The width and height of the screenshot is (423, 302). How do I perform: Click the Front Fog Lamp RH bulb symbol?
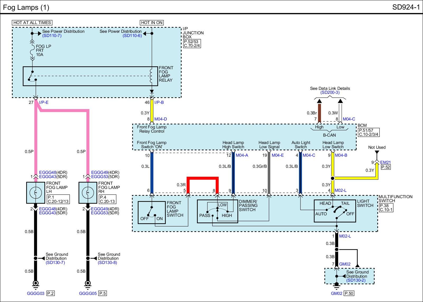coord(88,193)
